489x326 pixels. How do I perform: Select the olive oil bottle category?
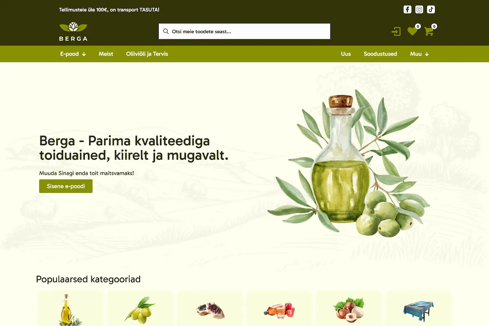click(70, 308)
